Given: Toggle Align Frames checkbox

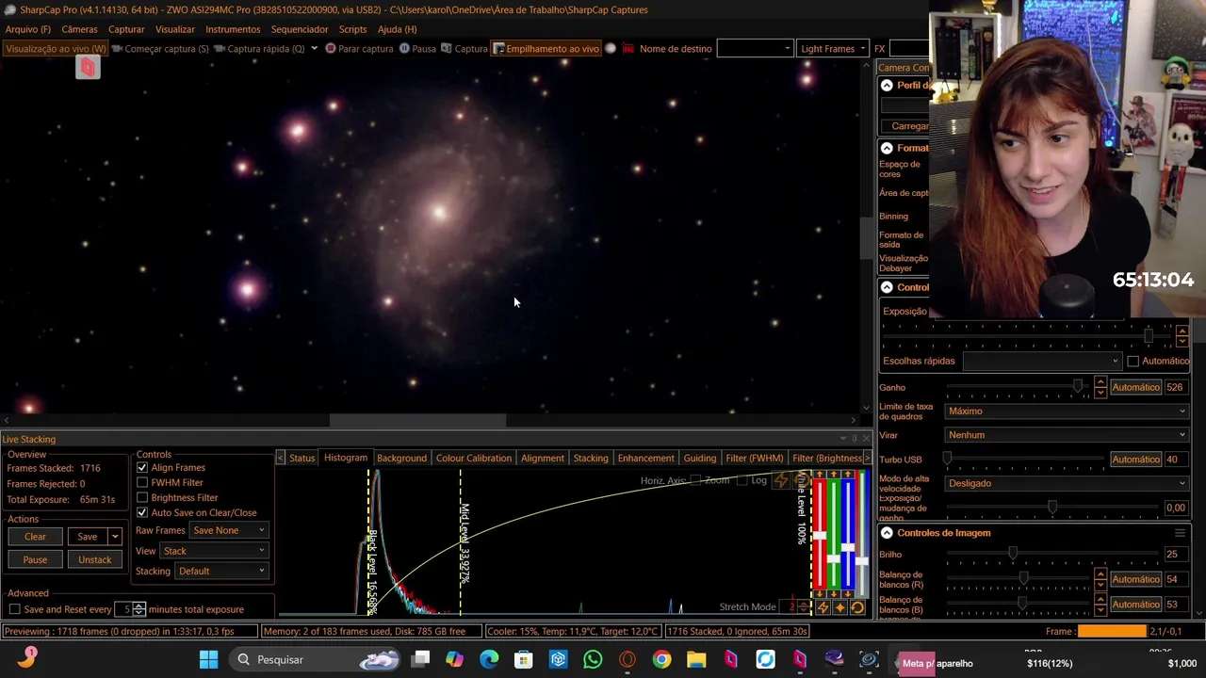Looking at the screenshot, I should [142, 467].
